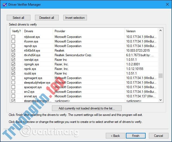172x142 pixels.
Task: Uncheck the rzendpt.sys checkbox
Action: 13,60
